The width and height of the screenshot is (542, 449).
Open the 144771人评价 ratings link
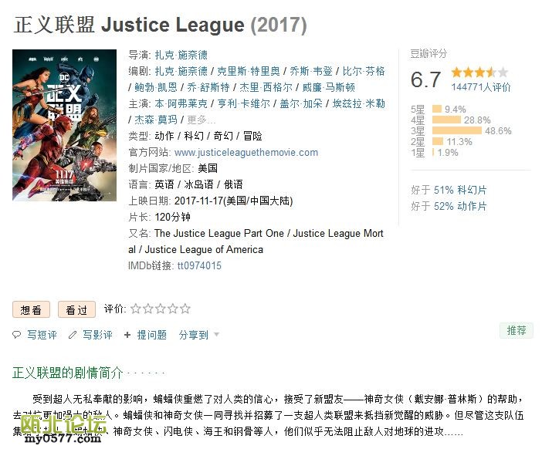click(x=481, y=87)
